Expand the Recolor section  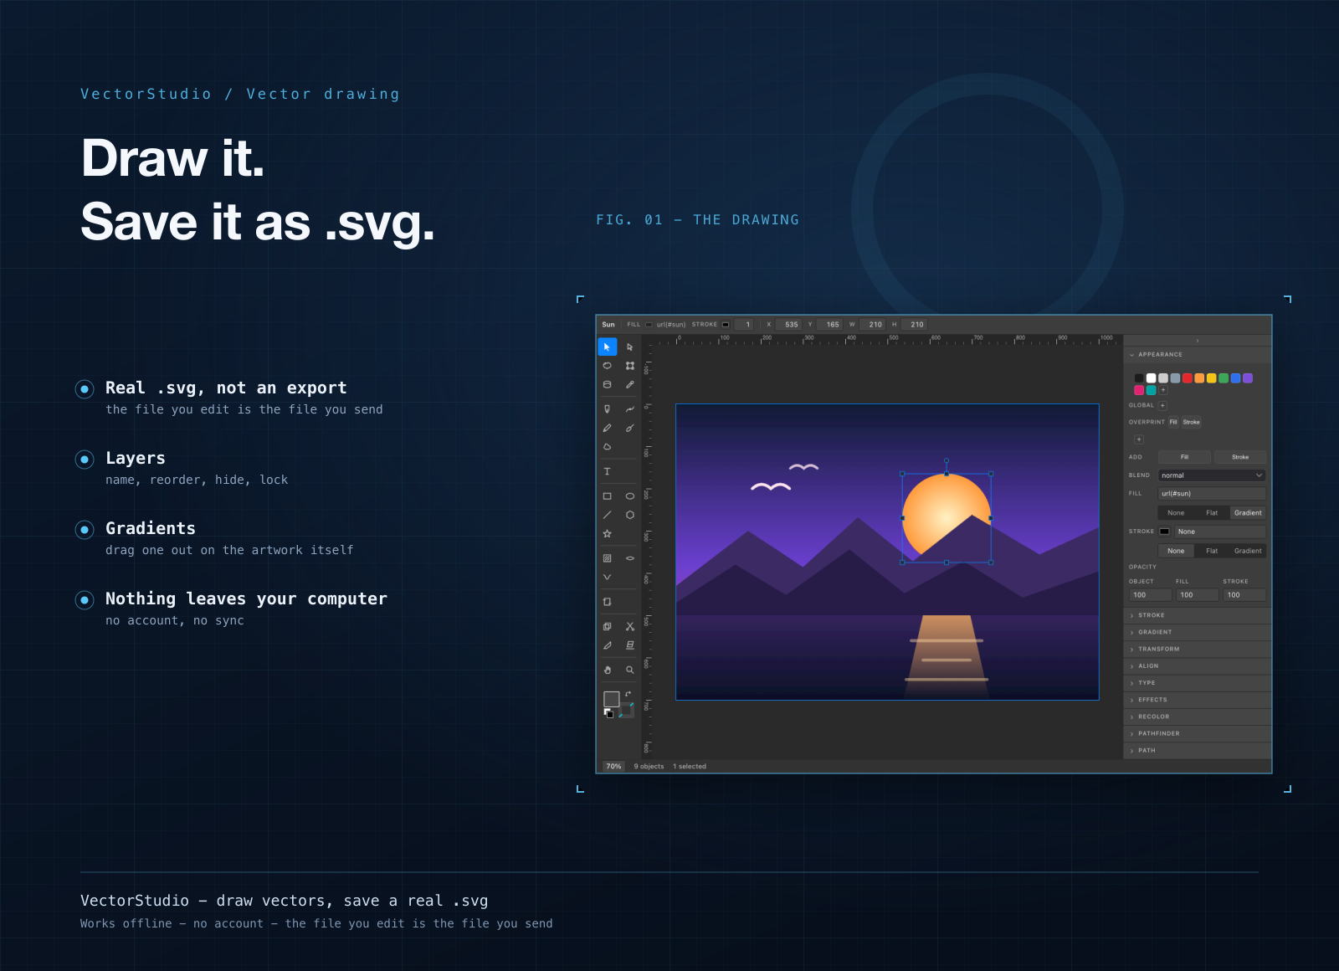point(1198,717)
